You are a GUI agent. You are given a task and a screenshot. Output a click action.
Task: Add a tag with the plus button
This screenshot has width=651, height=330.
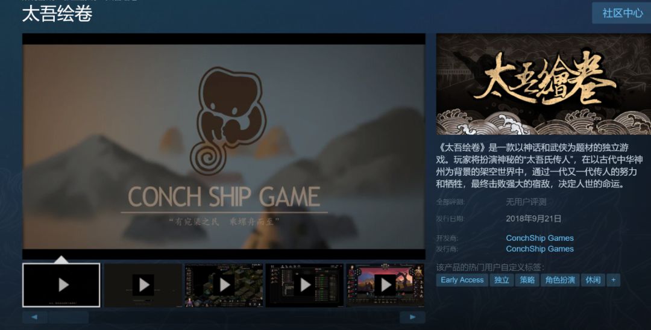click(613, 280)
